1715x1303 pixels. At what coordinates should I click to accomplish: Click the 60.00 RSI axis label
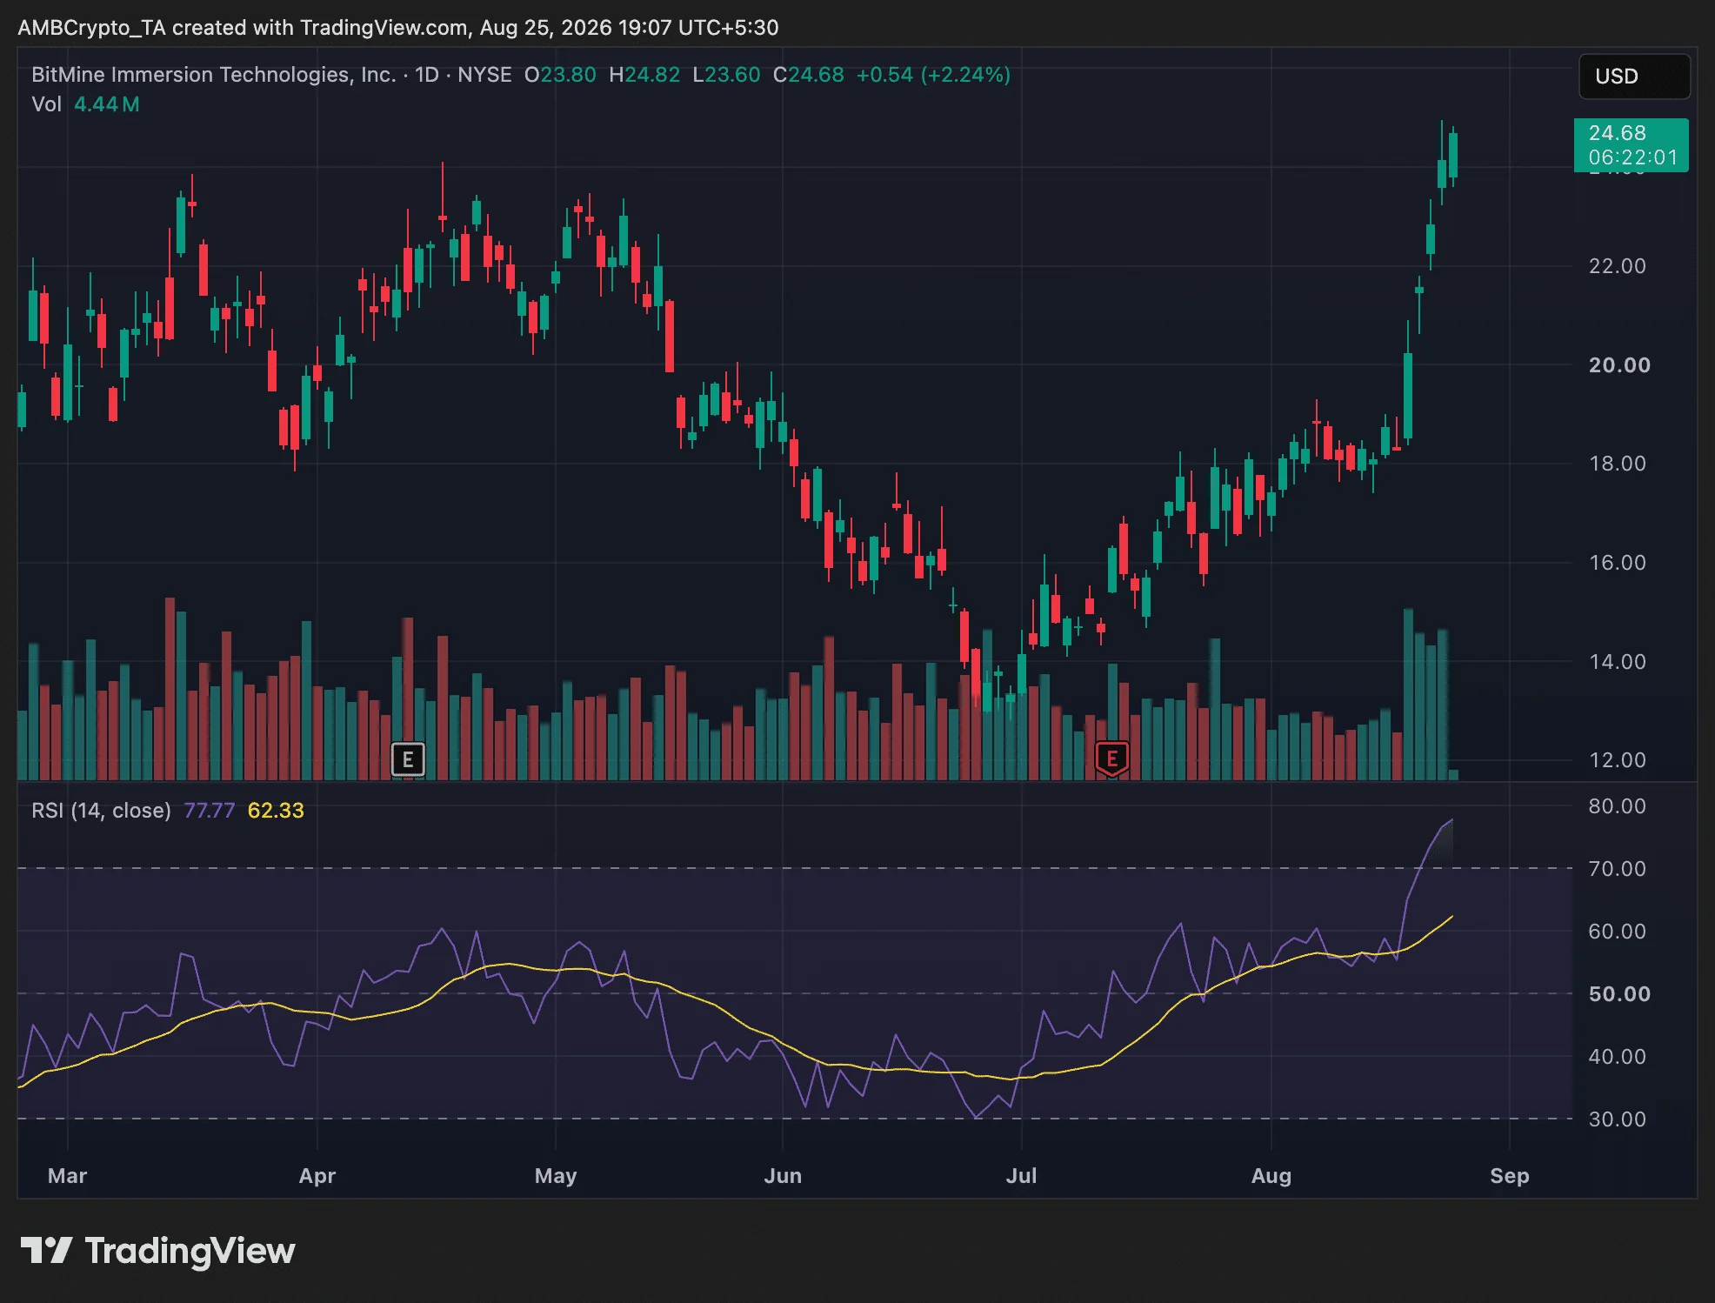(1618, 932)
